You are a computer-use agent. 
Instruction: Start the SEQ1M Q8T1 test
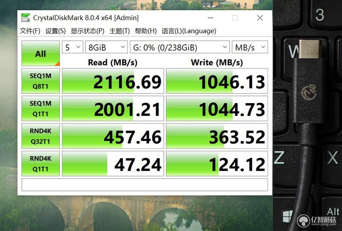tap(41, 81)
